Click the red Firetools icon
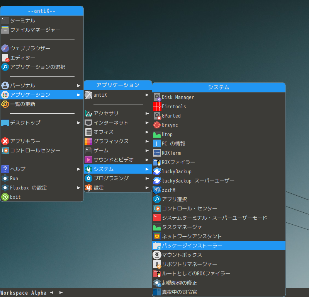 click(157, 106)
